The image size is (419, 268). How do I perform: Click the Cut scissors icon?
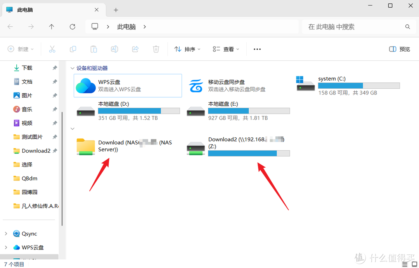(x=52, y=49)
